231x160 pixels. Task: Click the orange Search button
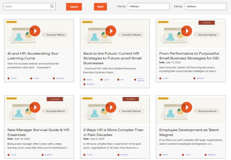coord(74,7)
